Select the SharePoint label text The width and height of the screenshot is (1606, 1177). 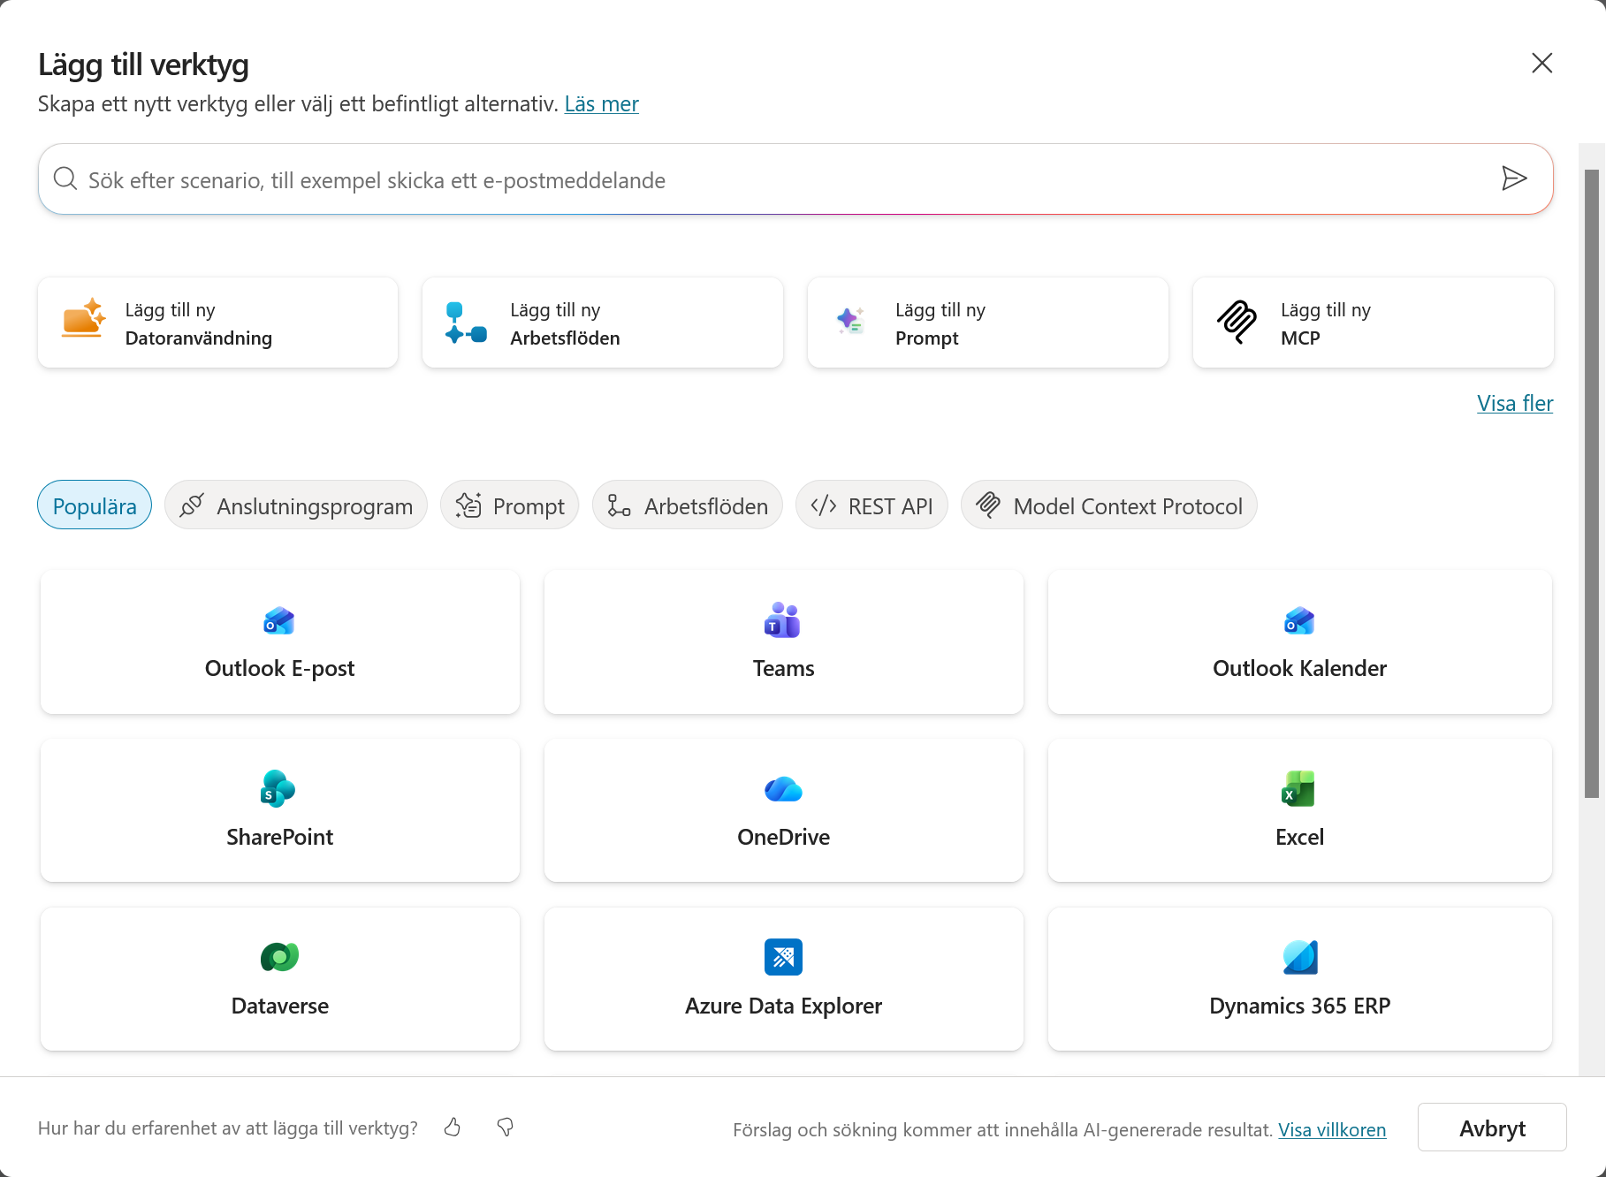(x=279, y=838)
